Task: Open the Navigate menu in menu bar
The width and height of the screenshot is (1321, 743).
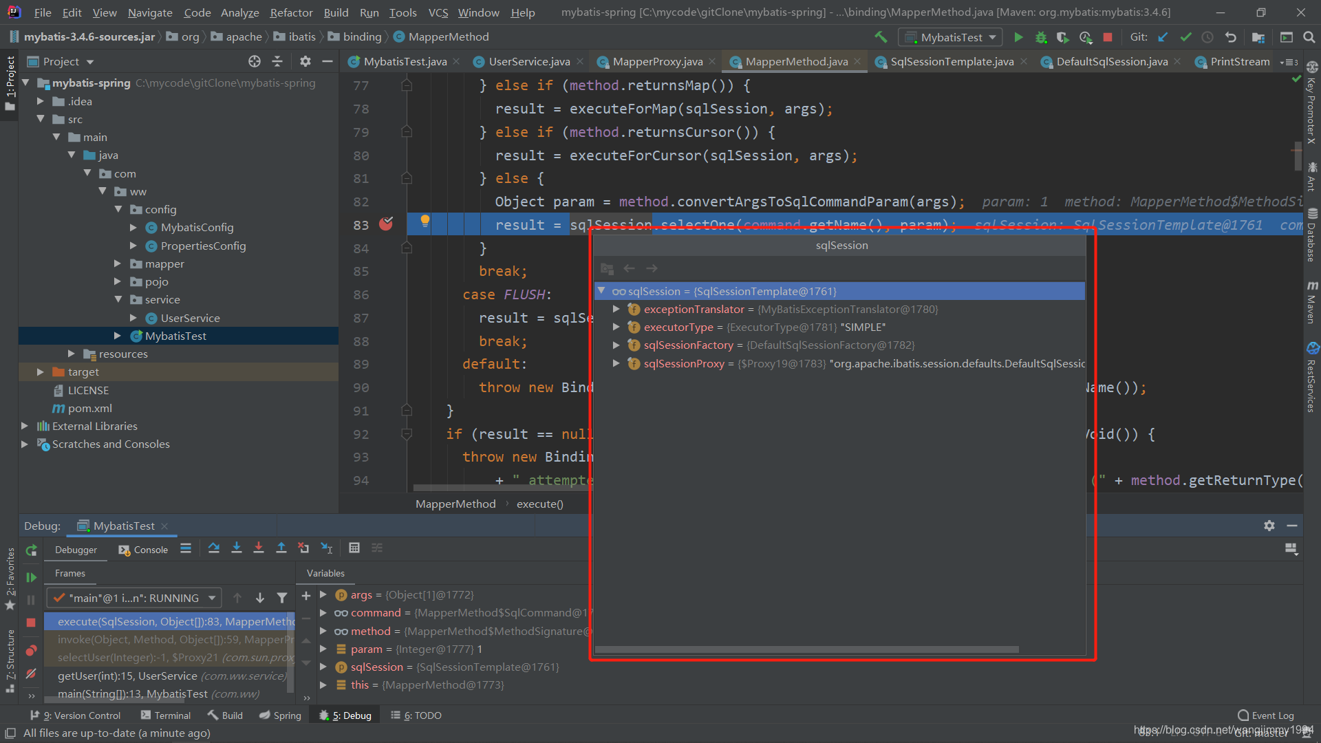Action: tap(148, 12)
